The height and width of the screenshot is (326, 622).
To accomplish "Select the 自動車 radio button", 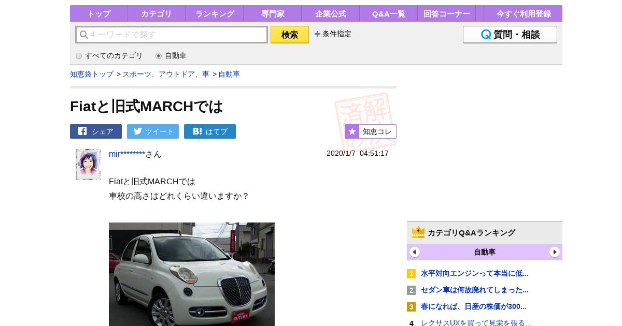I will point(159,56).
